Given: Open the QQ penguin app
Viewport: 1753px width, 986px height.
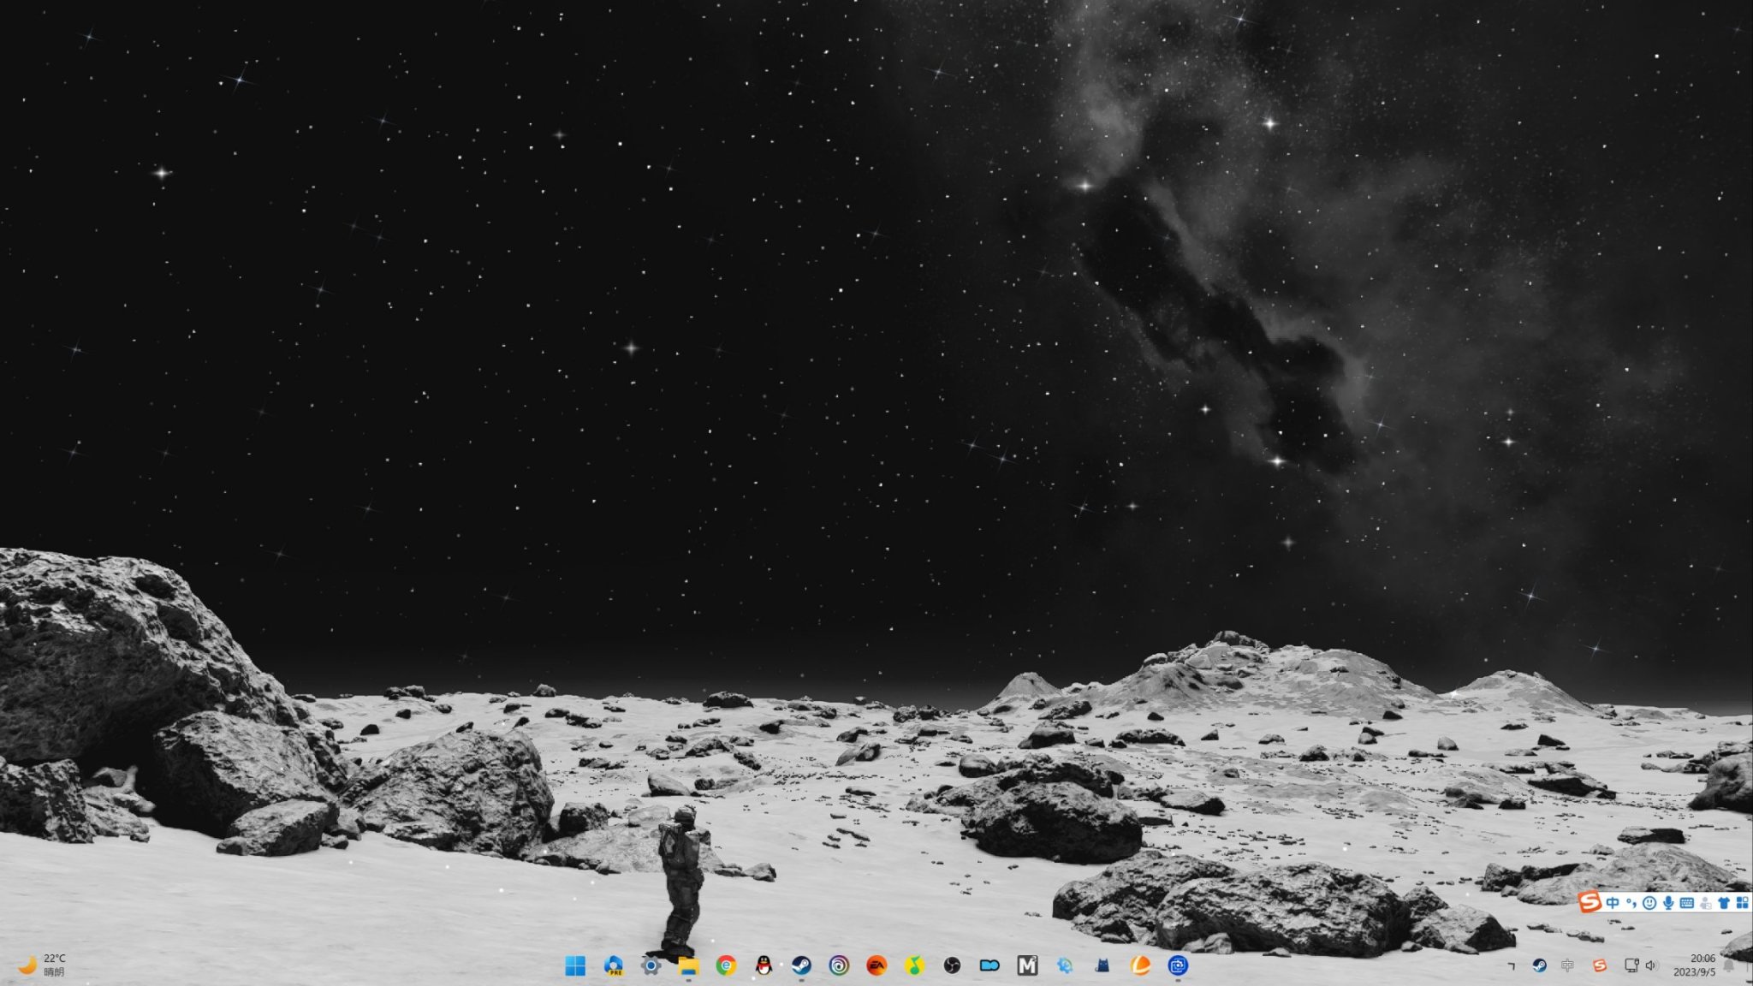Looking at the screenshot, I should point(764,965).
